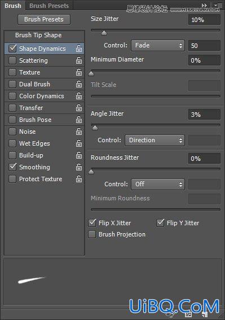Click the lock icon for Build-up
The height and width of the screenshot is (320, 225).
79,155
